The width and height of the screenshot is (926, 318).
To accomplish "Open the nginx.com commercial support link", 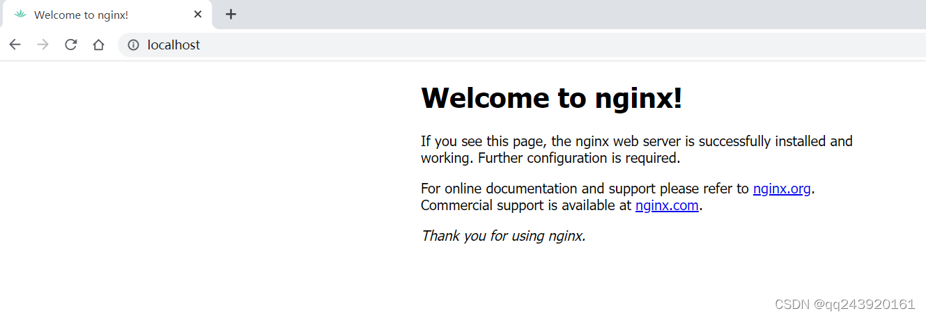I will tap(667, 205).
